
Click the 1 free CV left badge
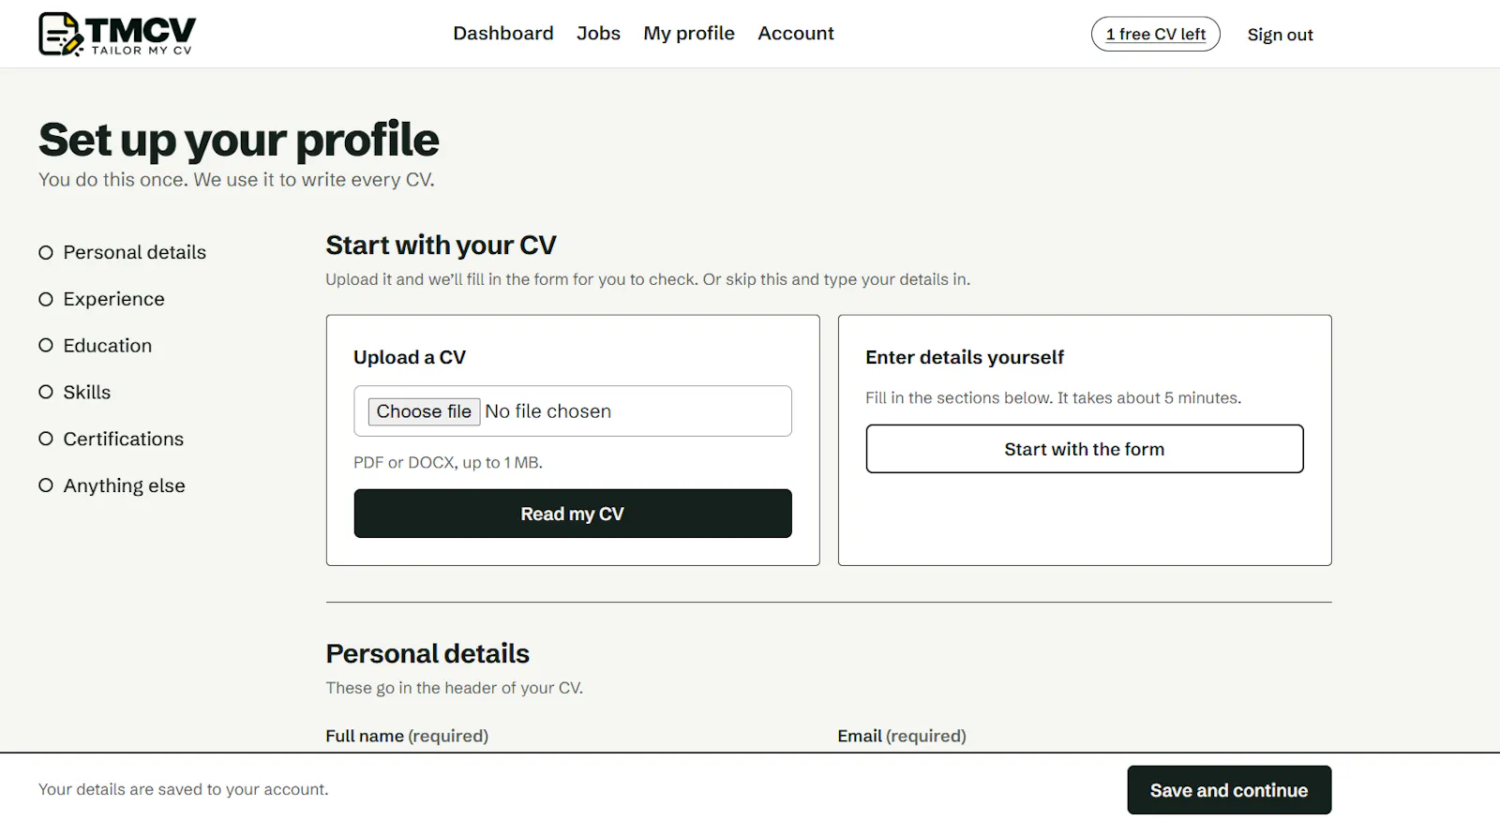point(1156,35)
